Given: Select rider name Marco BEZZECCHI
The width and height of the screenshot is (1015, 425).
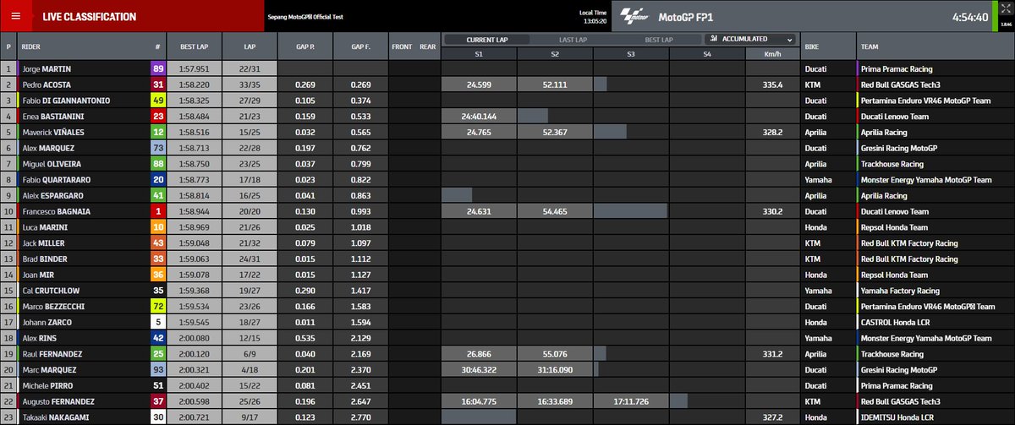Looking at the screenshot, I should 53,307.
